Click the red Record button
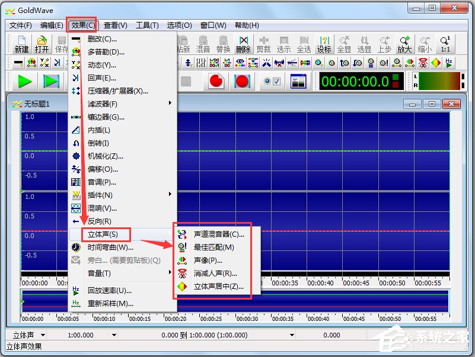 click(x=216, y=81)
